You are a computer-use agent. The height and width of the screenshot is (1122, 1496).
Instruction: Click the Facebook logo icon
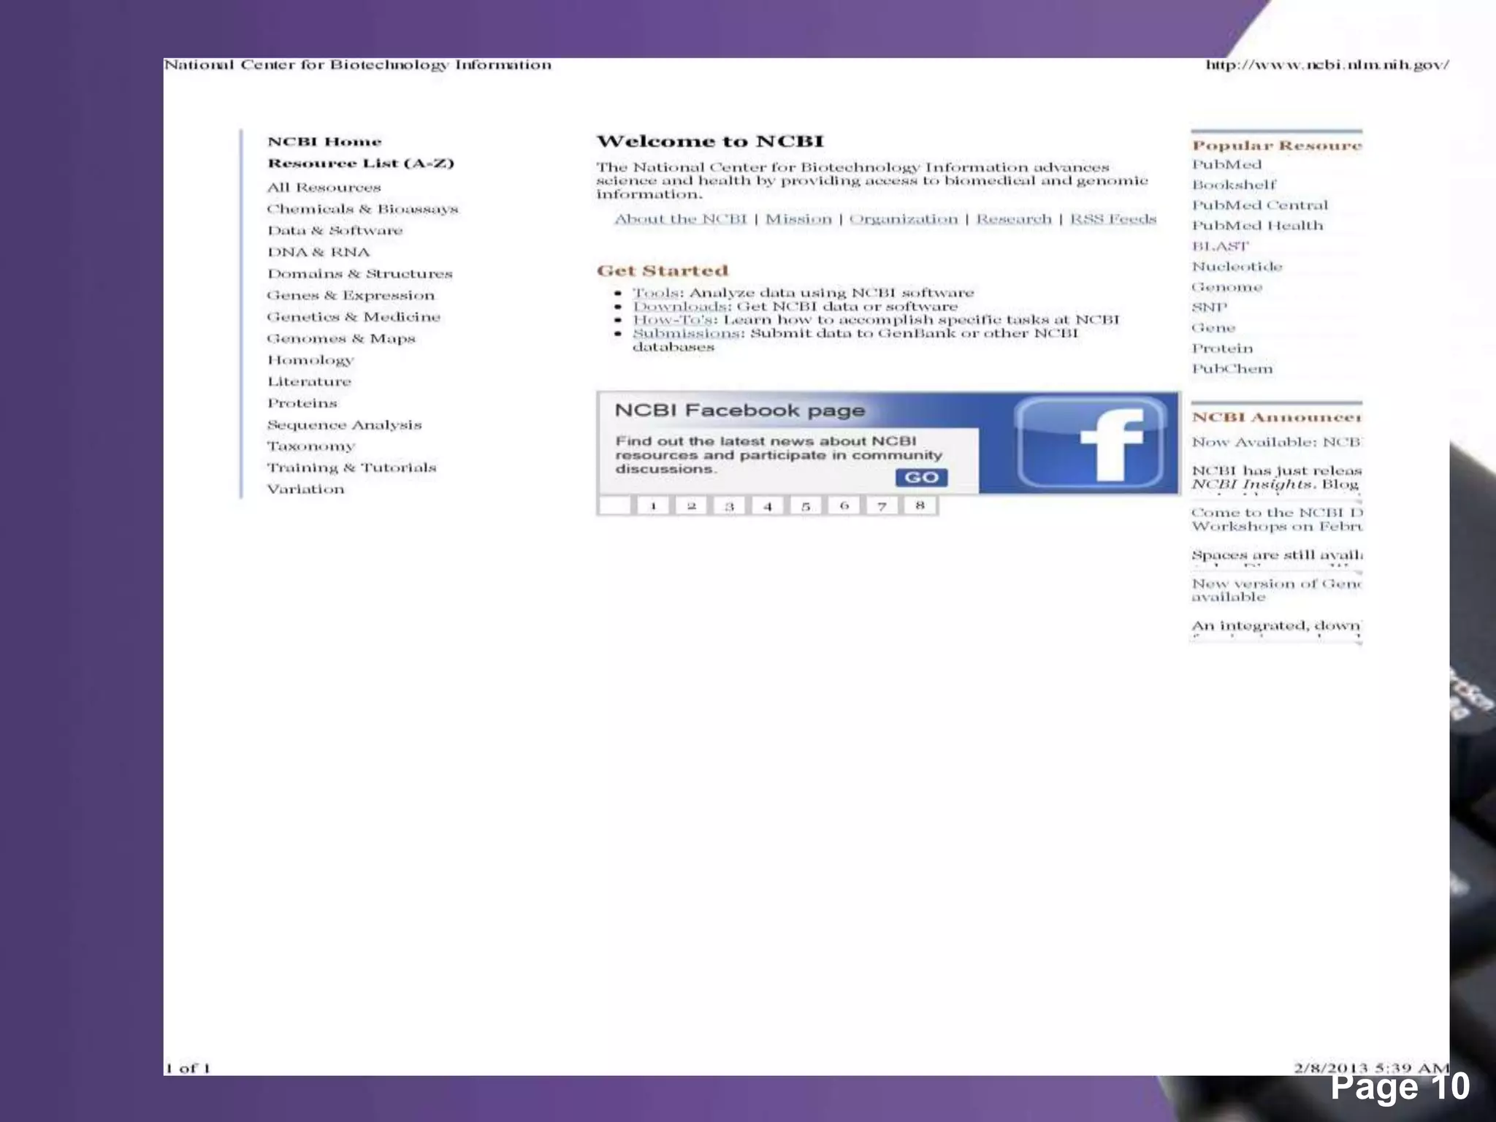tap(1091, 442)
